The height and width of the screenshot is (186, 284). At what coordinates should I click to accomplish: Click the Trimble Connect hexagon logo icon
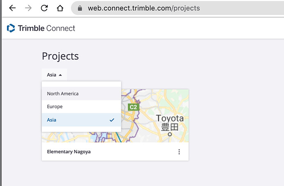click(11, 28)
